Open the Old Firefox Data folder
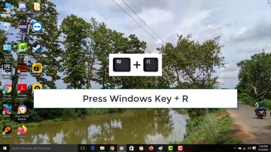Screen dimensions: 271x152 point(37,9)
